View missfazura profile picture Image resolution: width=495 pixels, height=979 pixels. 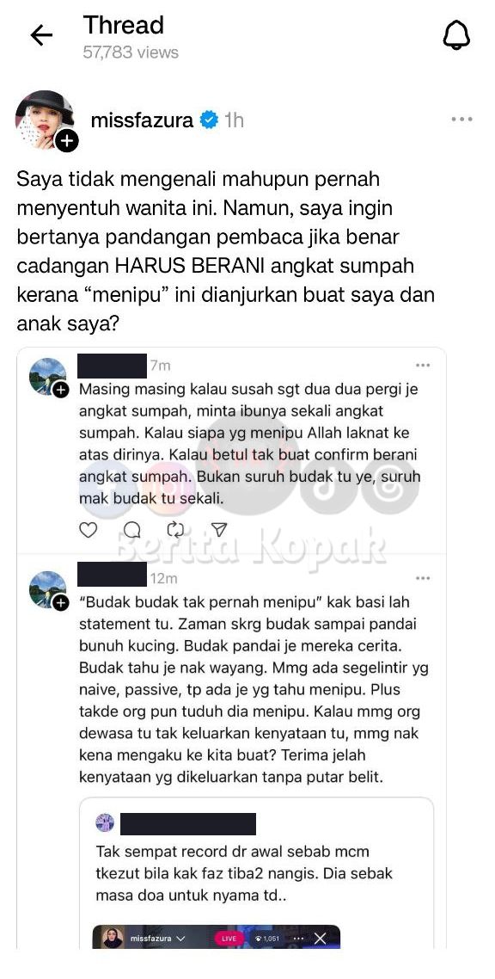pyautogui.click(x=45, y=119)
